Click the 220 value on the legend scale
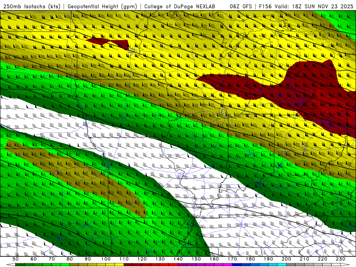Image resolution: width=356 pixels, height=267 pixels. [x=323, y=259]
